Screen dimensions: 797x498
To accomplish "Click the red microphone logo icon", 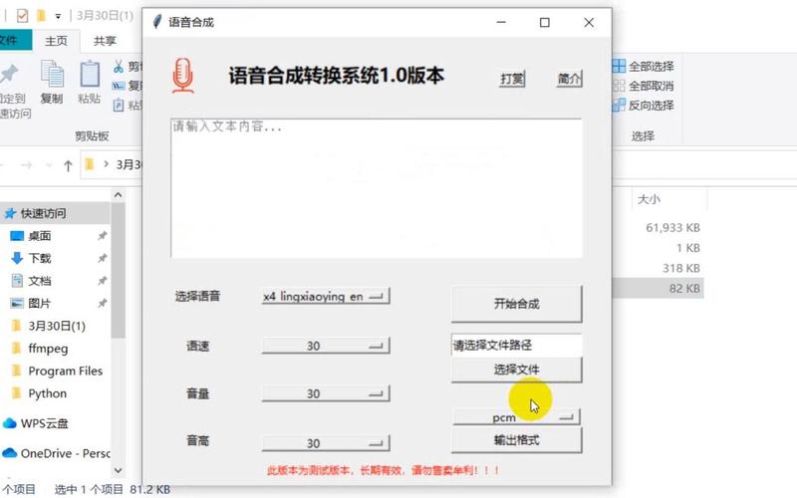I will (183, 76).
